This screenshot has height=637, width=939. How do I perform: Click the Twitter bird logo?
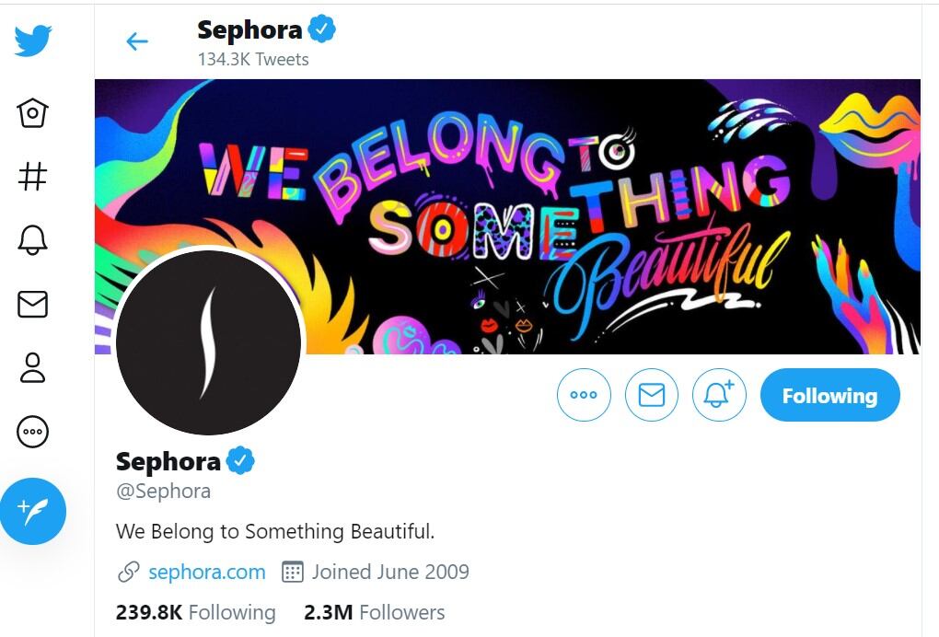tap(33, 41)
